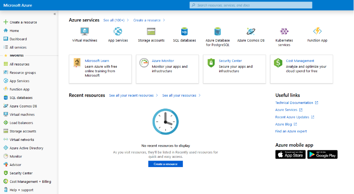Viewport: 354px width, 194px height.
Task: Open Technical Documentation link
Action: 294,103
